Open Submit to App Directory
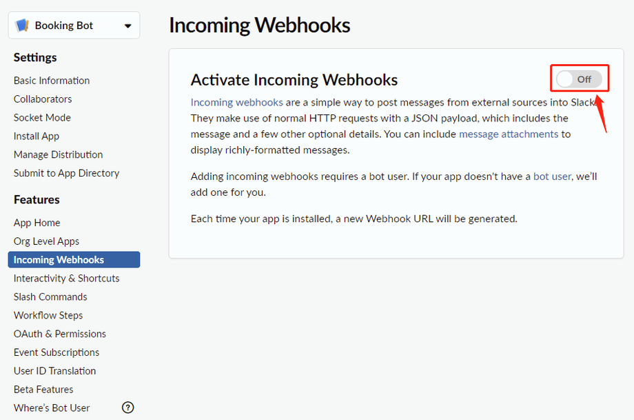 click(x=66, y=174)
